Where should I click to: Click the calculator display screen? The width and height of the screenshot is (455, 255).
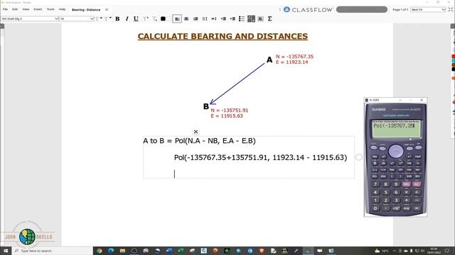pyautogui.click(x=396, y=129)
